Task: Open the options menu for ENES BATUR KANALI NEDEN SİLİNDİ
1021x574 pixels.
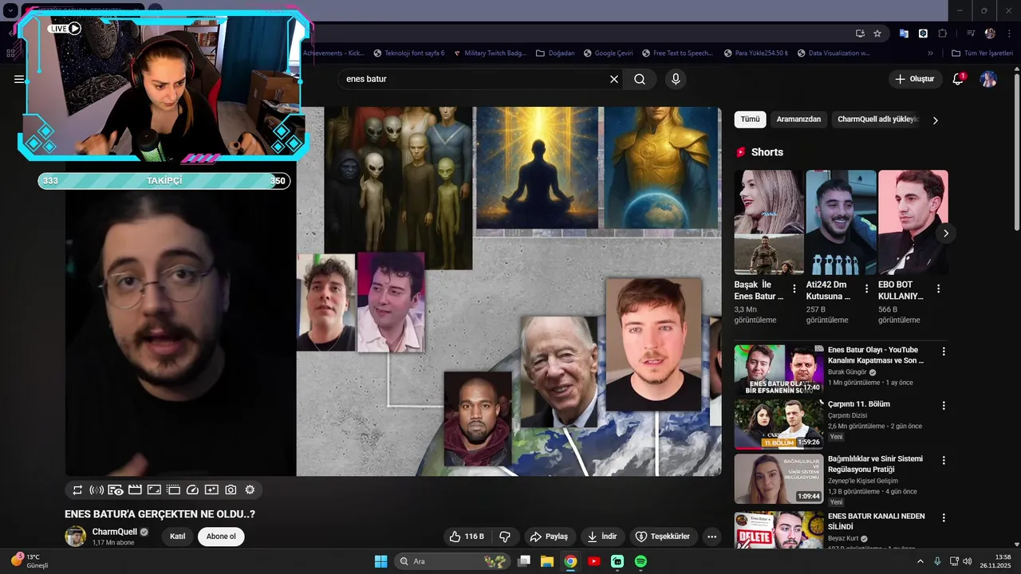Action: 944,517
